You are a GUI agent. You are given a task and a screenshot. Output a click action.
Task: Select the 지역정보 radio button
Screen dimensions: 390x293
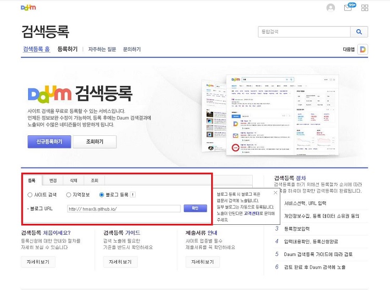(x=69, y=195)
